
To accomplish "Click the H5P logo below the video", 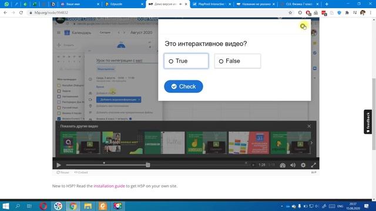I will pos(314,172).
